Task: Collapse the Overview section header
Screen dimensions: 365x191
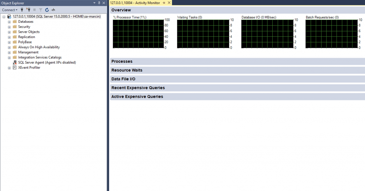Action: click(237, 10)
